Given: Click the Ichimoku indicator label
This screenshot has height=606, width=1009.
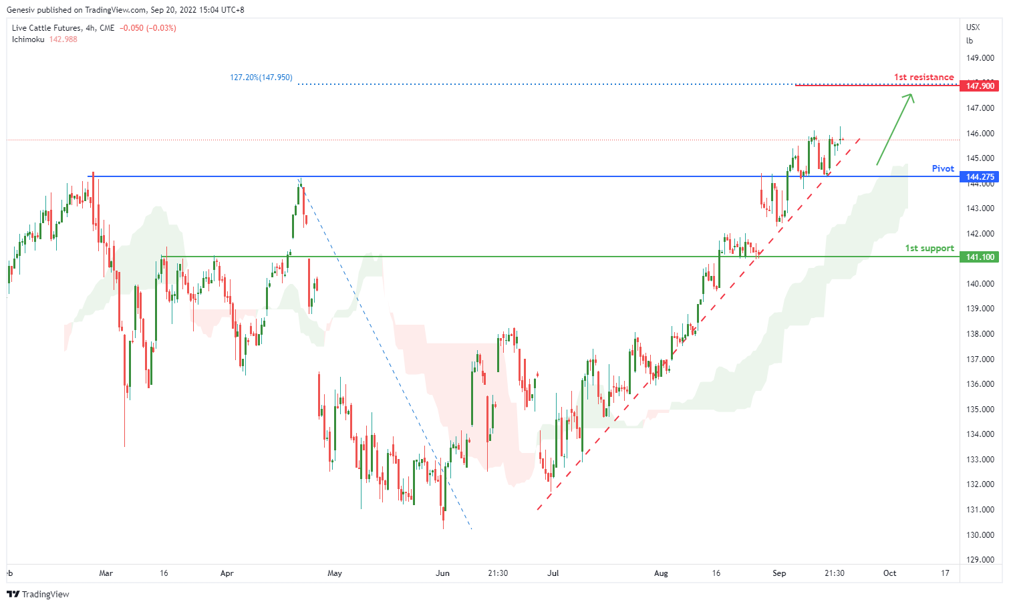Looking at the screenshot, I should click(x=28, y=39).
